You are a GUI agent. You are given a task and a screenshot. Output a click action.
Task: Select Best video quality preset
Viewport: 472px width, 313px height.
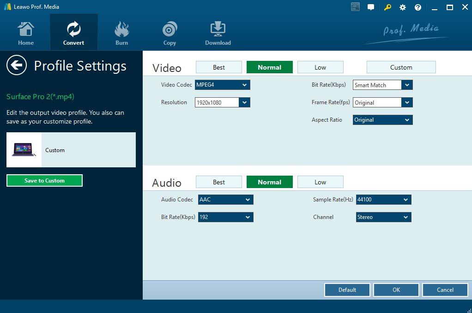219,67
